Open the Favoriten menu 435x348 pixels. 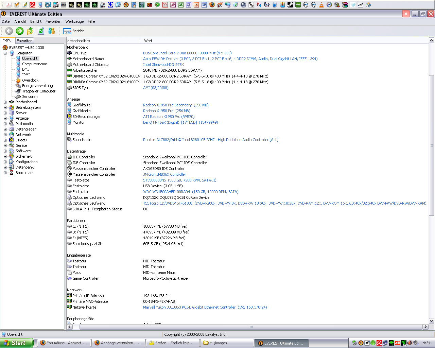[53, 21]
